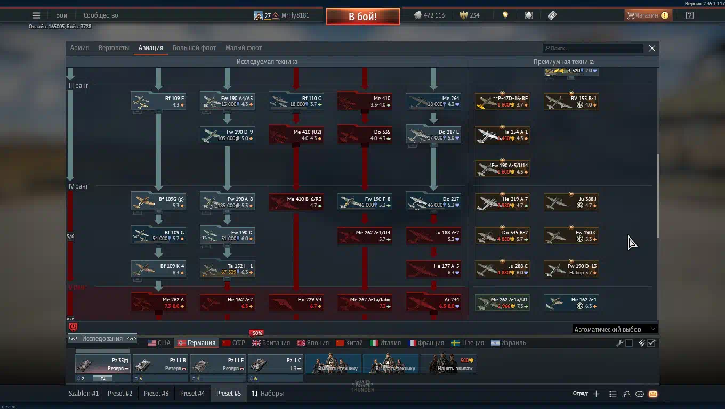Click the lightbulb hints icon
This screenshot has height=409, width=725.
click(505, 15)
